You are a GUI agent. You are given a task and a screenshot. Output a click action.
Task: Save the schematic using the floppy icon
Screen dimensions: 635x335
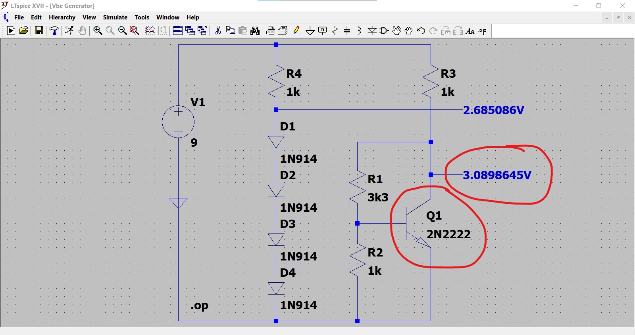tap(39, 31)
